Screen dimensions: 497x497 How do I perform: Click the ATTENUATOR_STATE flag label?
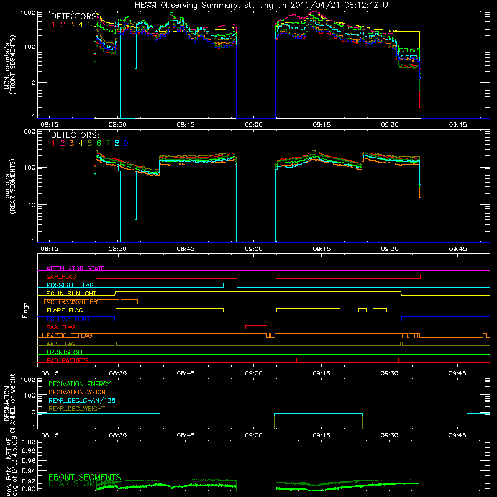[75, 268]
